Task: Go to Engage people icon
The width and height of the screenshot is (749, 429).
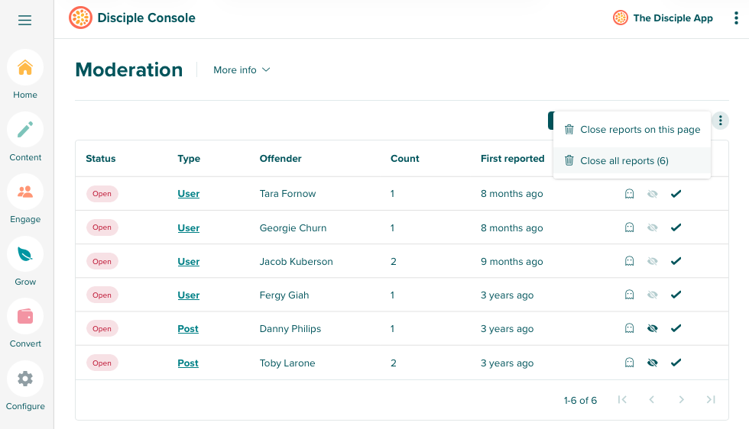Action: pyautogui.click(x=25, y=192)
